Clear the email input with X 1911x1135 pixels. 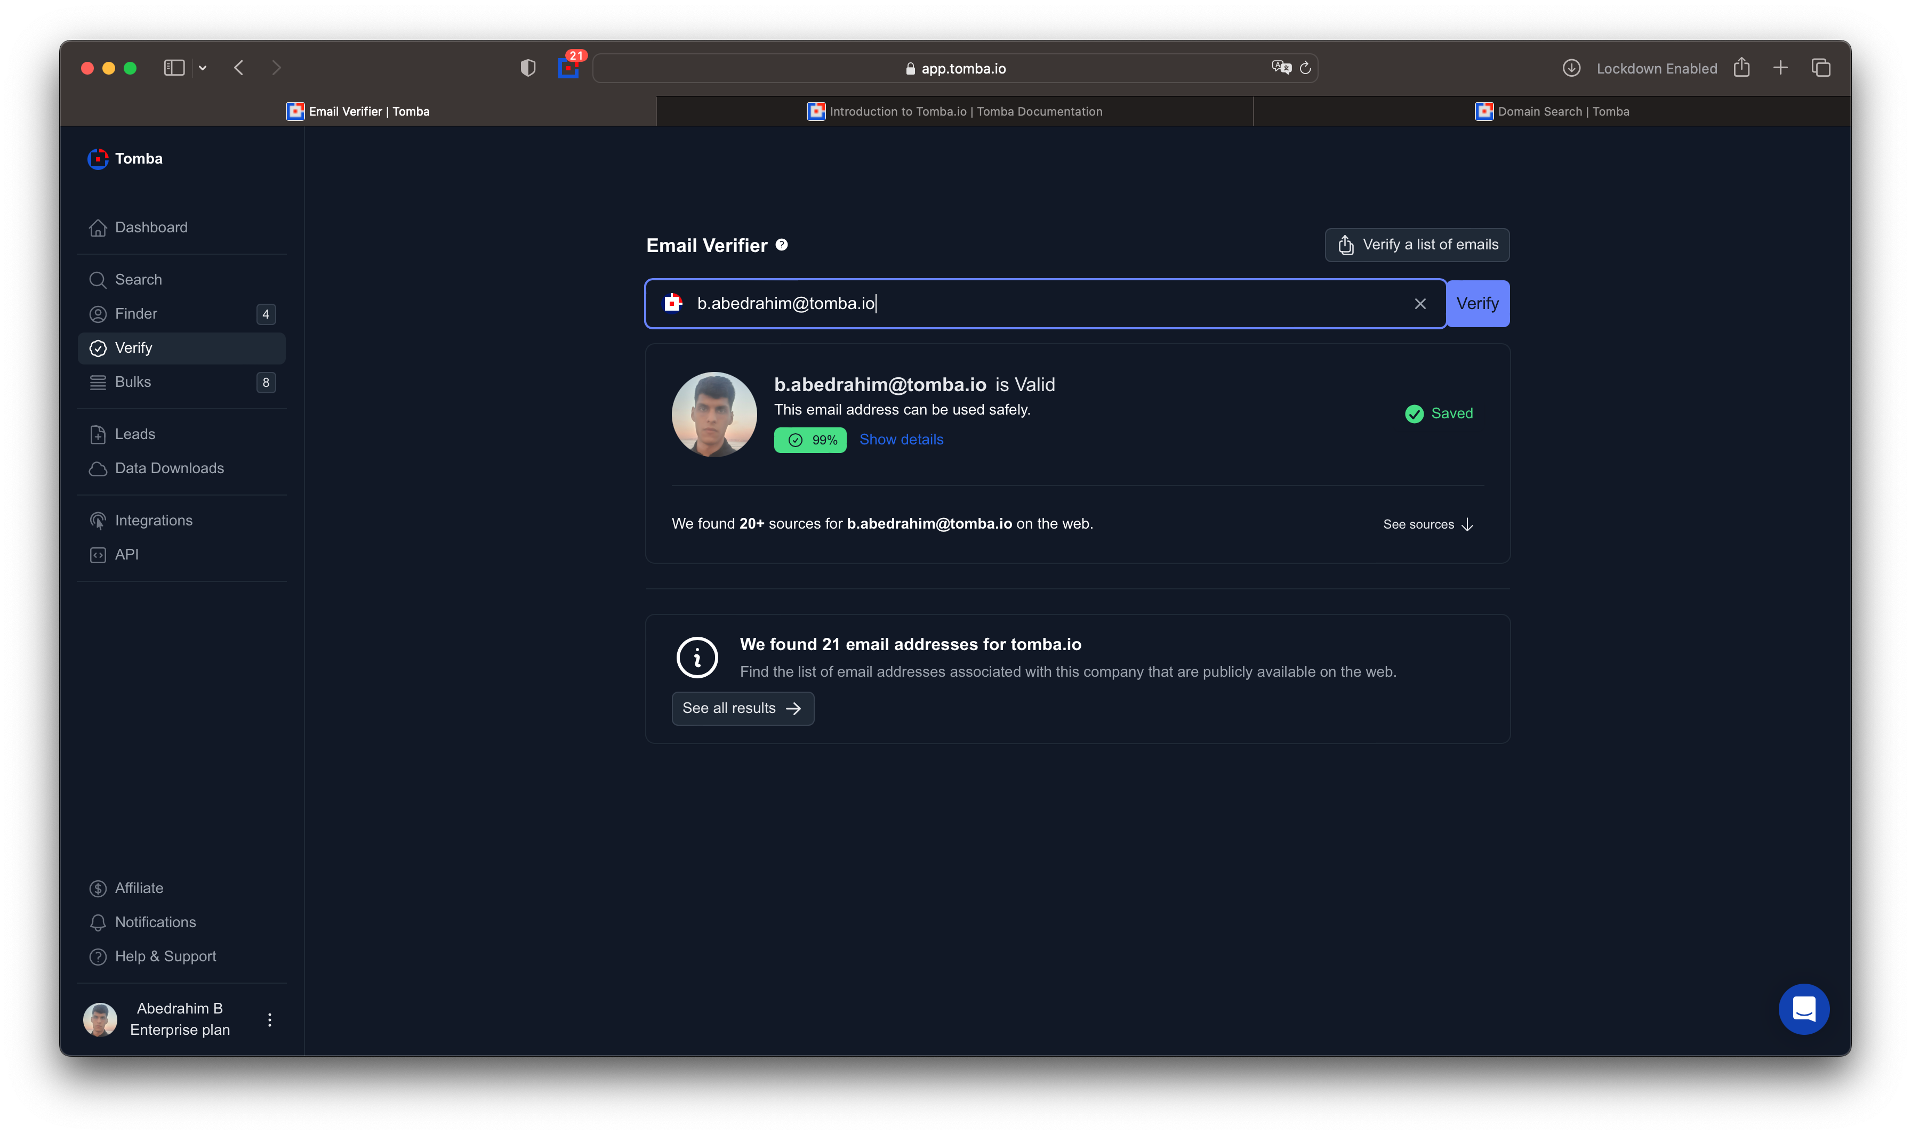click(1420, 304)
